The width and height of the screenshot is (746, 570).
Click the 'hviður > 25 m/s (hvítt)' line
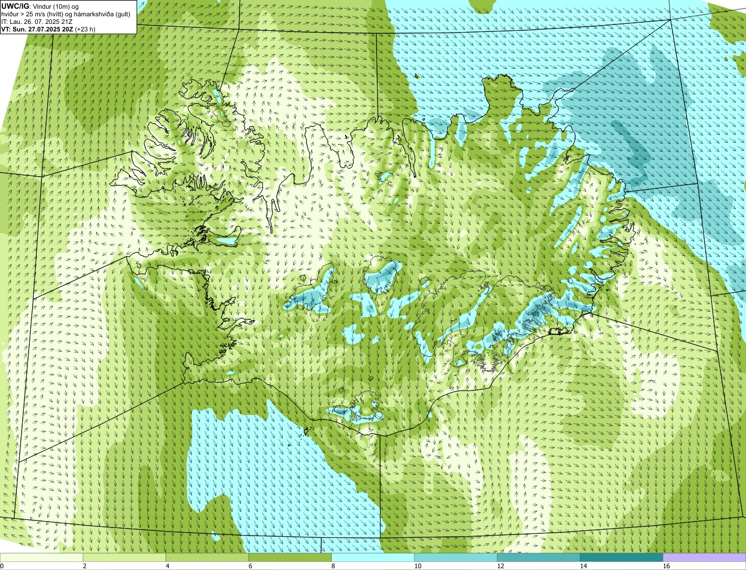click(x=66, y=14)
